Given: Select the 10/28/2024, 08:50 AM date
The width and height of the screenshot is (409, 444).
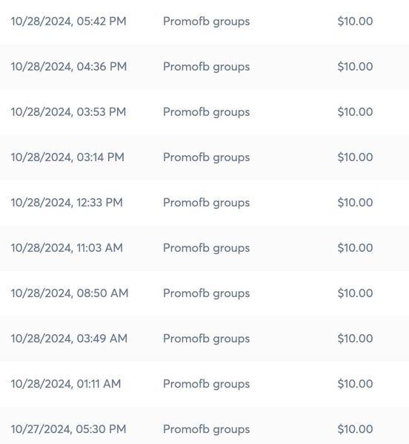Looking at the screenshot, I should [x=70, y=293].
